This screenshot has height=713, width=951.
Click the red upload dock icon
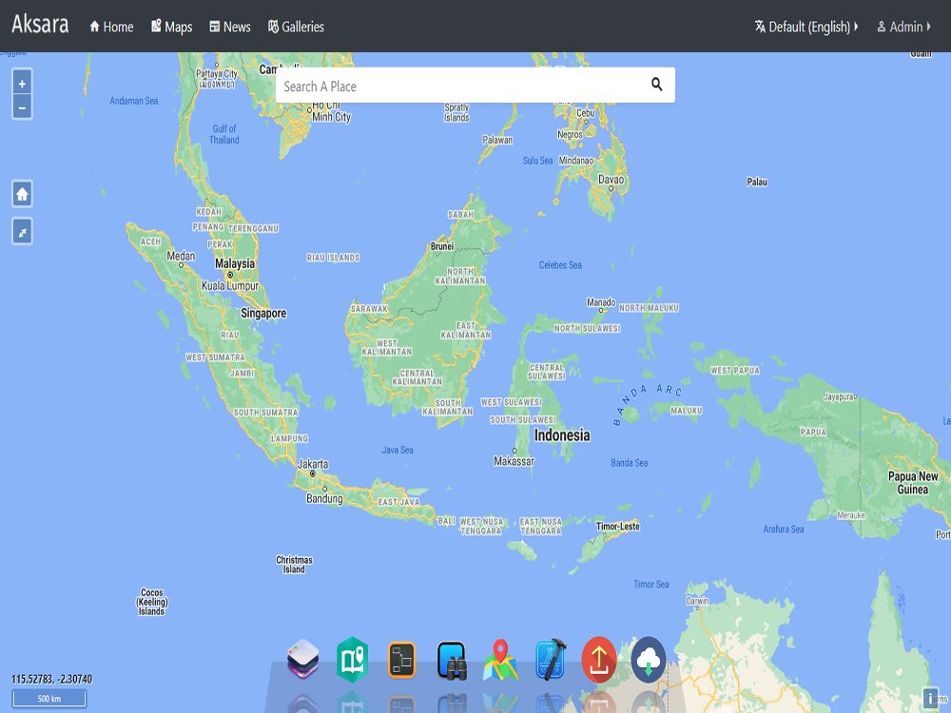pos(599,660)
